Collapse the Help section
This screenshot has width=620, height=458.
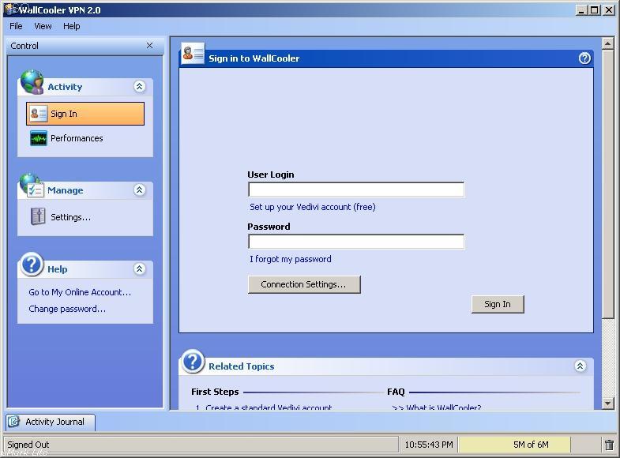(x=139, y=268)
